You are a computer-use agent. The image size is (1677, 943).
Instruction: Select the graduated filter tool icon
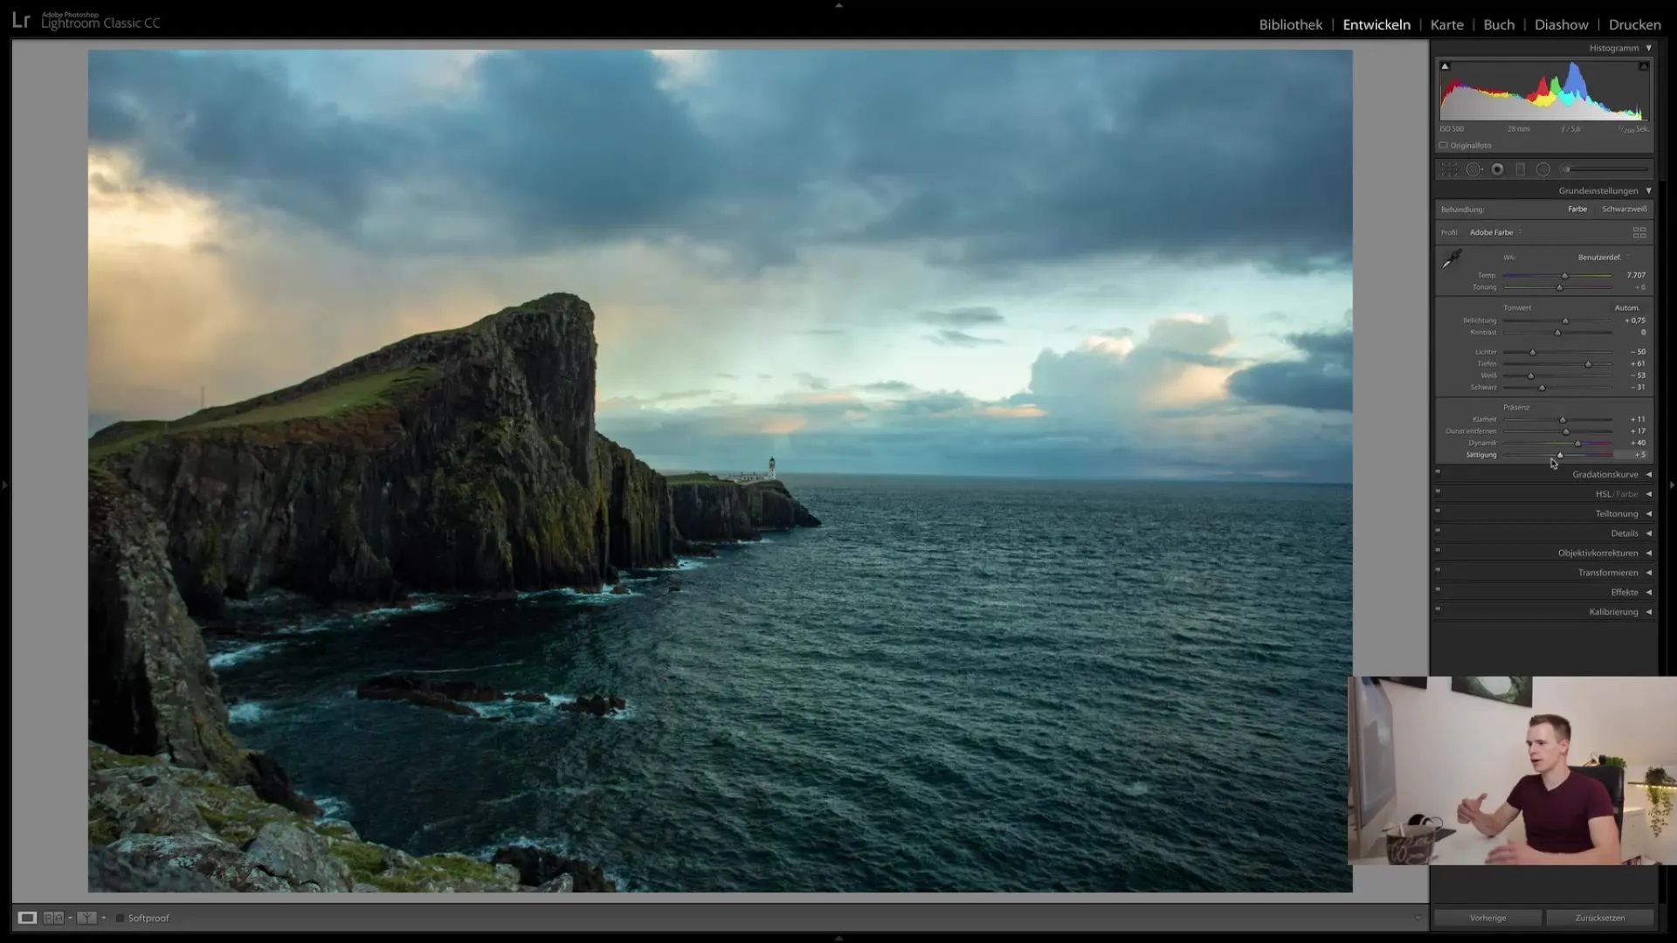tap(1520, 169)
